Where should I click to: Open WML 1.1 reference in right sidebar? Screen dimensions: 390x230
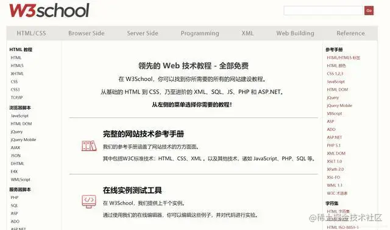(x=335, y=185)
